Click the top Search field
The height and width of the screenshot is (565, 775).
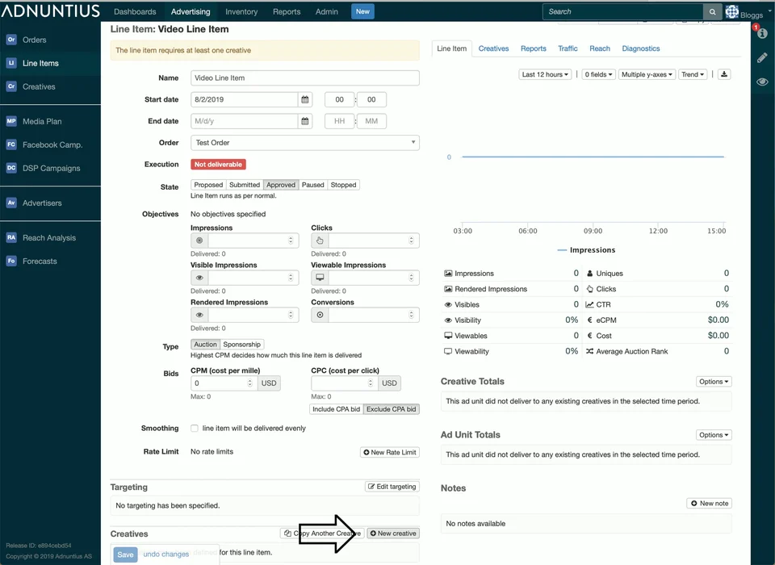(x=623, y=12)
